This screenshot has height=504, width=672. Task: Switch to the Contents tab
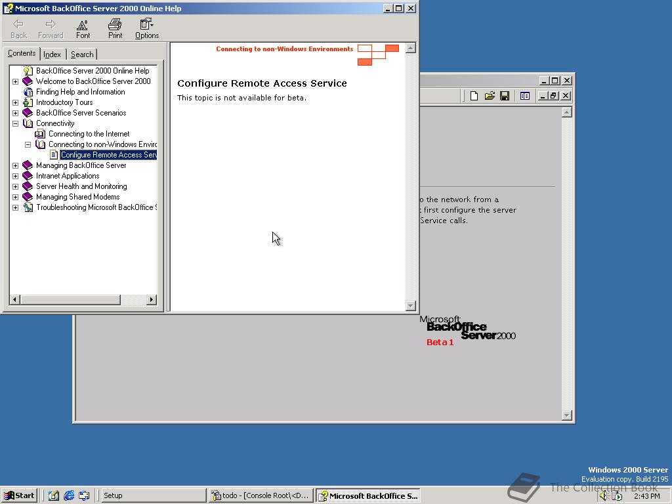22,53
